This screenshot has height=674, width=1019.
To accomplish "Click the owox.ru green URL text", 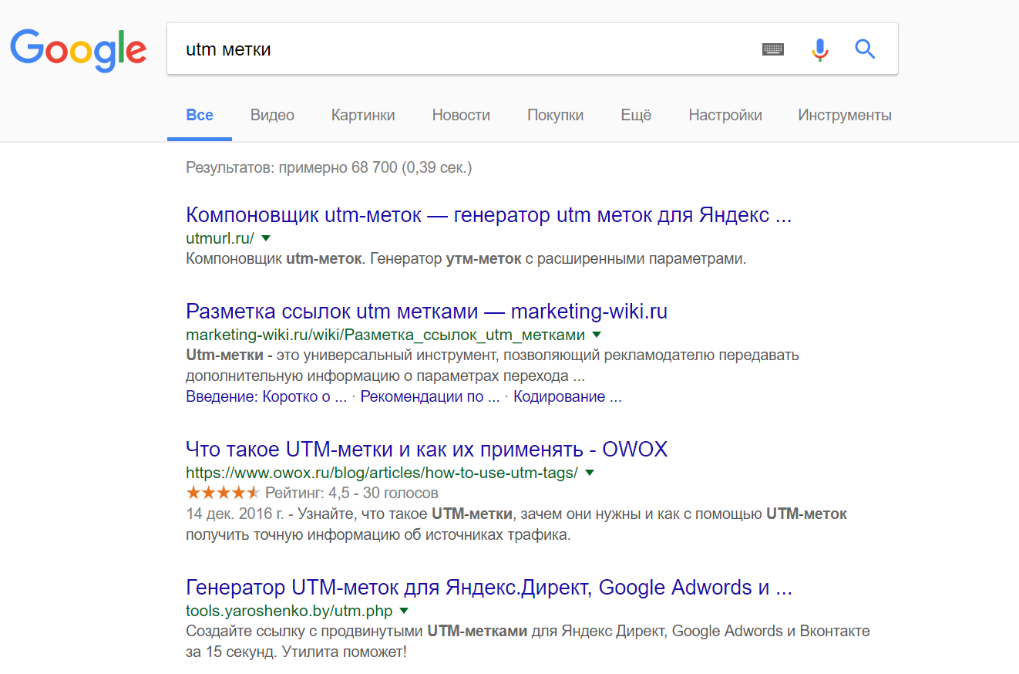I will click(382, 473).
